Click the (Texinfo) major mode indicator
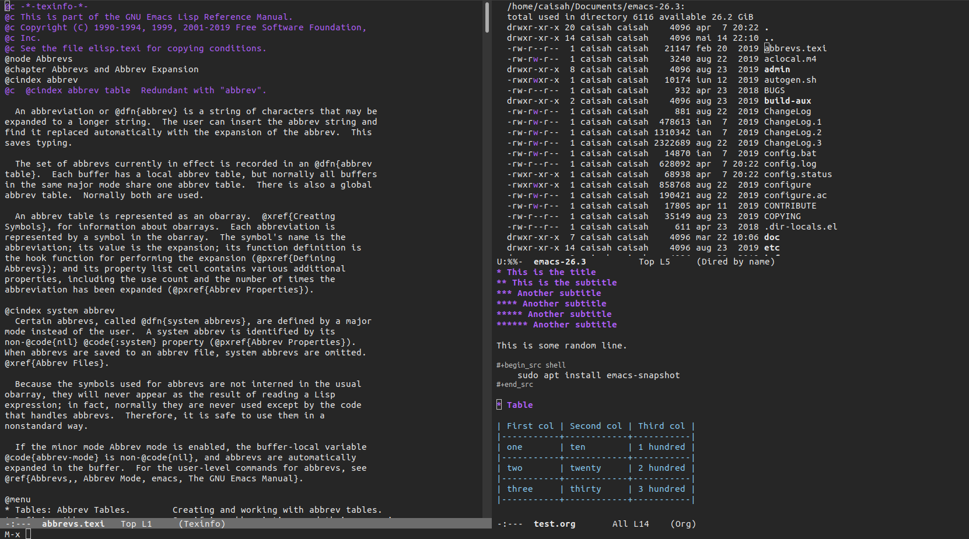Screen dimensions: 969x539 pyautogui.click(x=202, y=524)
